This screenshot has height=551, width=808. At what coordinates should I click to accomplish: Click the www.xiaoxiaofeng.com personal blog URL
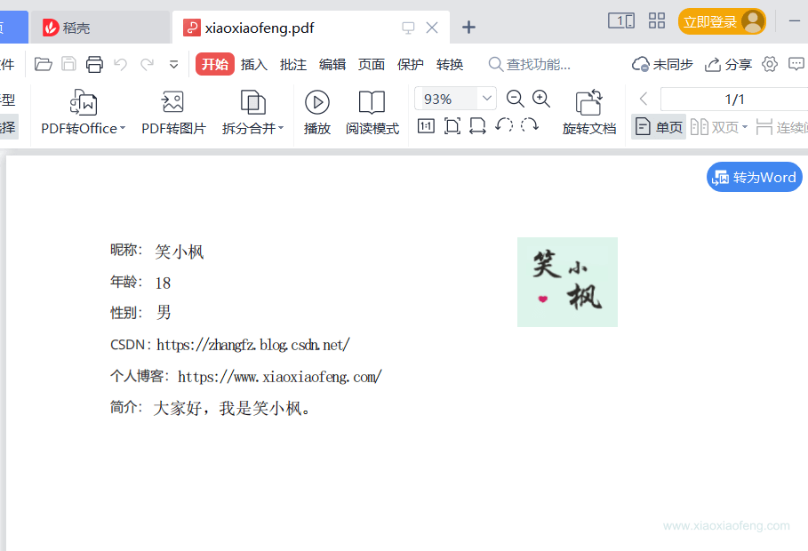point(280,377)
